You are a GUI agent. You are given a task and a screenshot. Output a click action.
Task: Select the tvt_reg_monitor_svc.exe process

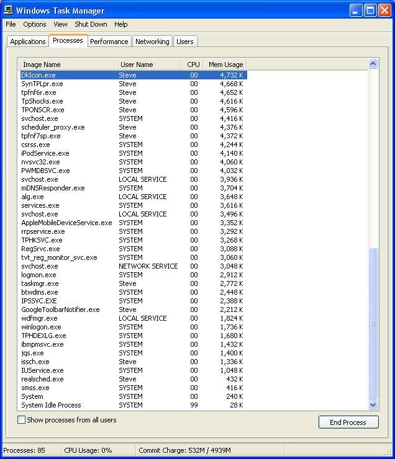(134, 257)
